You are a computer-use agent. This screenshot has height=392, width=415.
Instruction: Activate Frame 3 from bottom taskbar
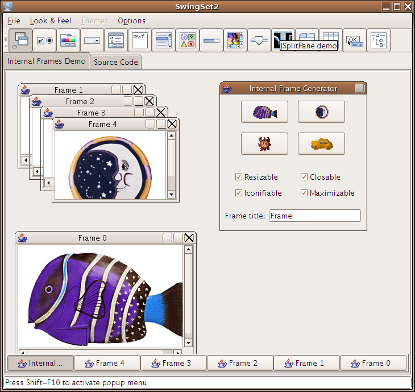[173, 363]
